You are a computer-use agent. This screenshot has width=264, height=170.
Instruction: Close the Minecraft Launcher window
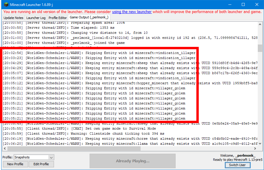[257, 4]
